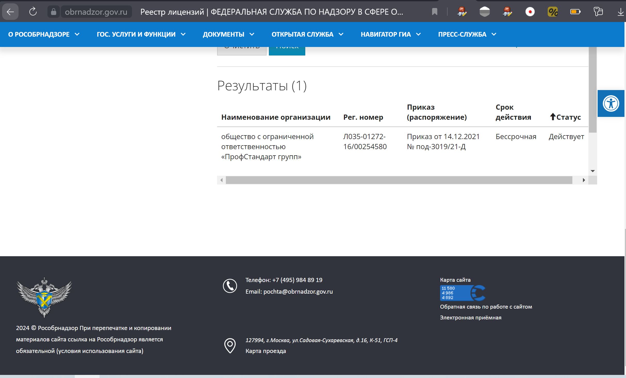
Task: Click the battery saver icon
Action: [575, 12]
